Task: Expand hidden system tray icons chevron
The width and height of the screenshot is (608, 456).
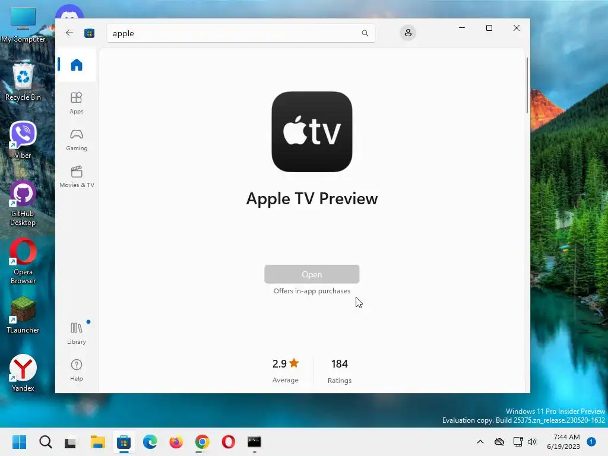Action: (x=480, y=442)
